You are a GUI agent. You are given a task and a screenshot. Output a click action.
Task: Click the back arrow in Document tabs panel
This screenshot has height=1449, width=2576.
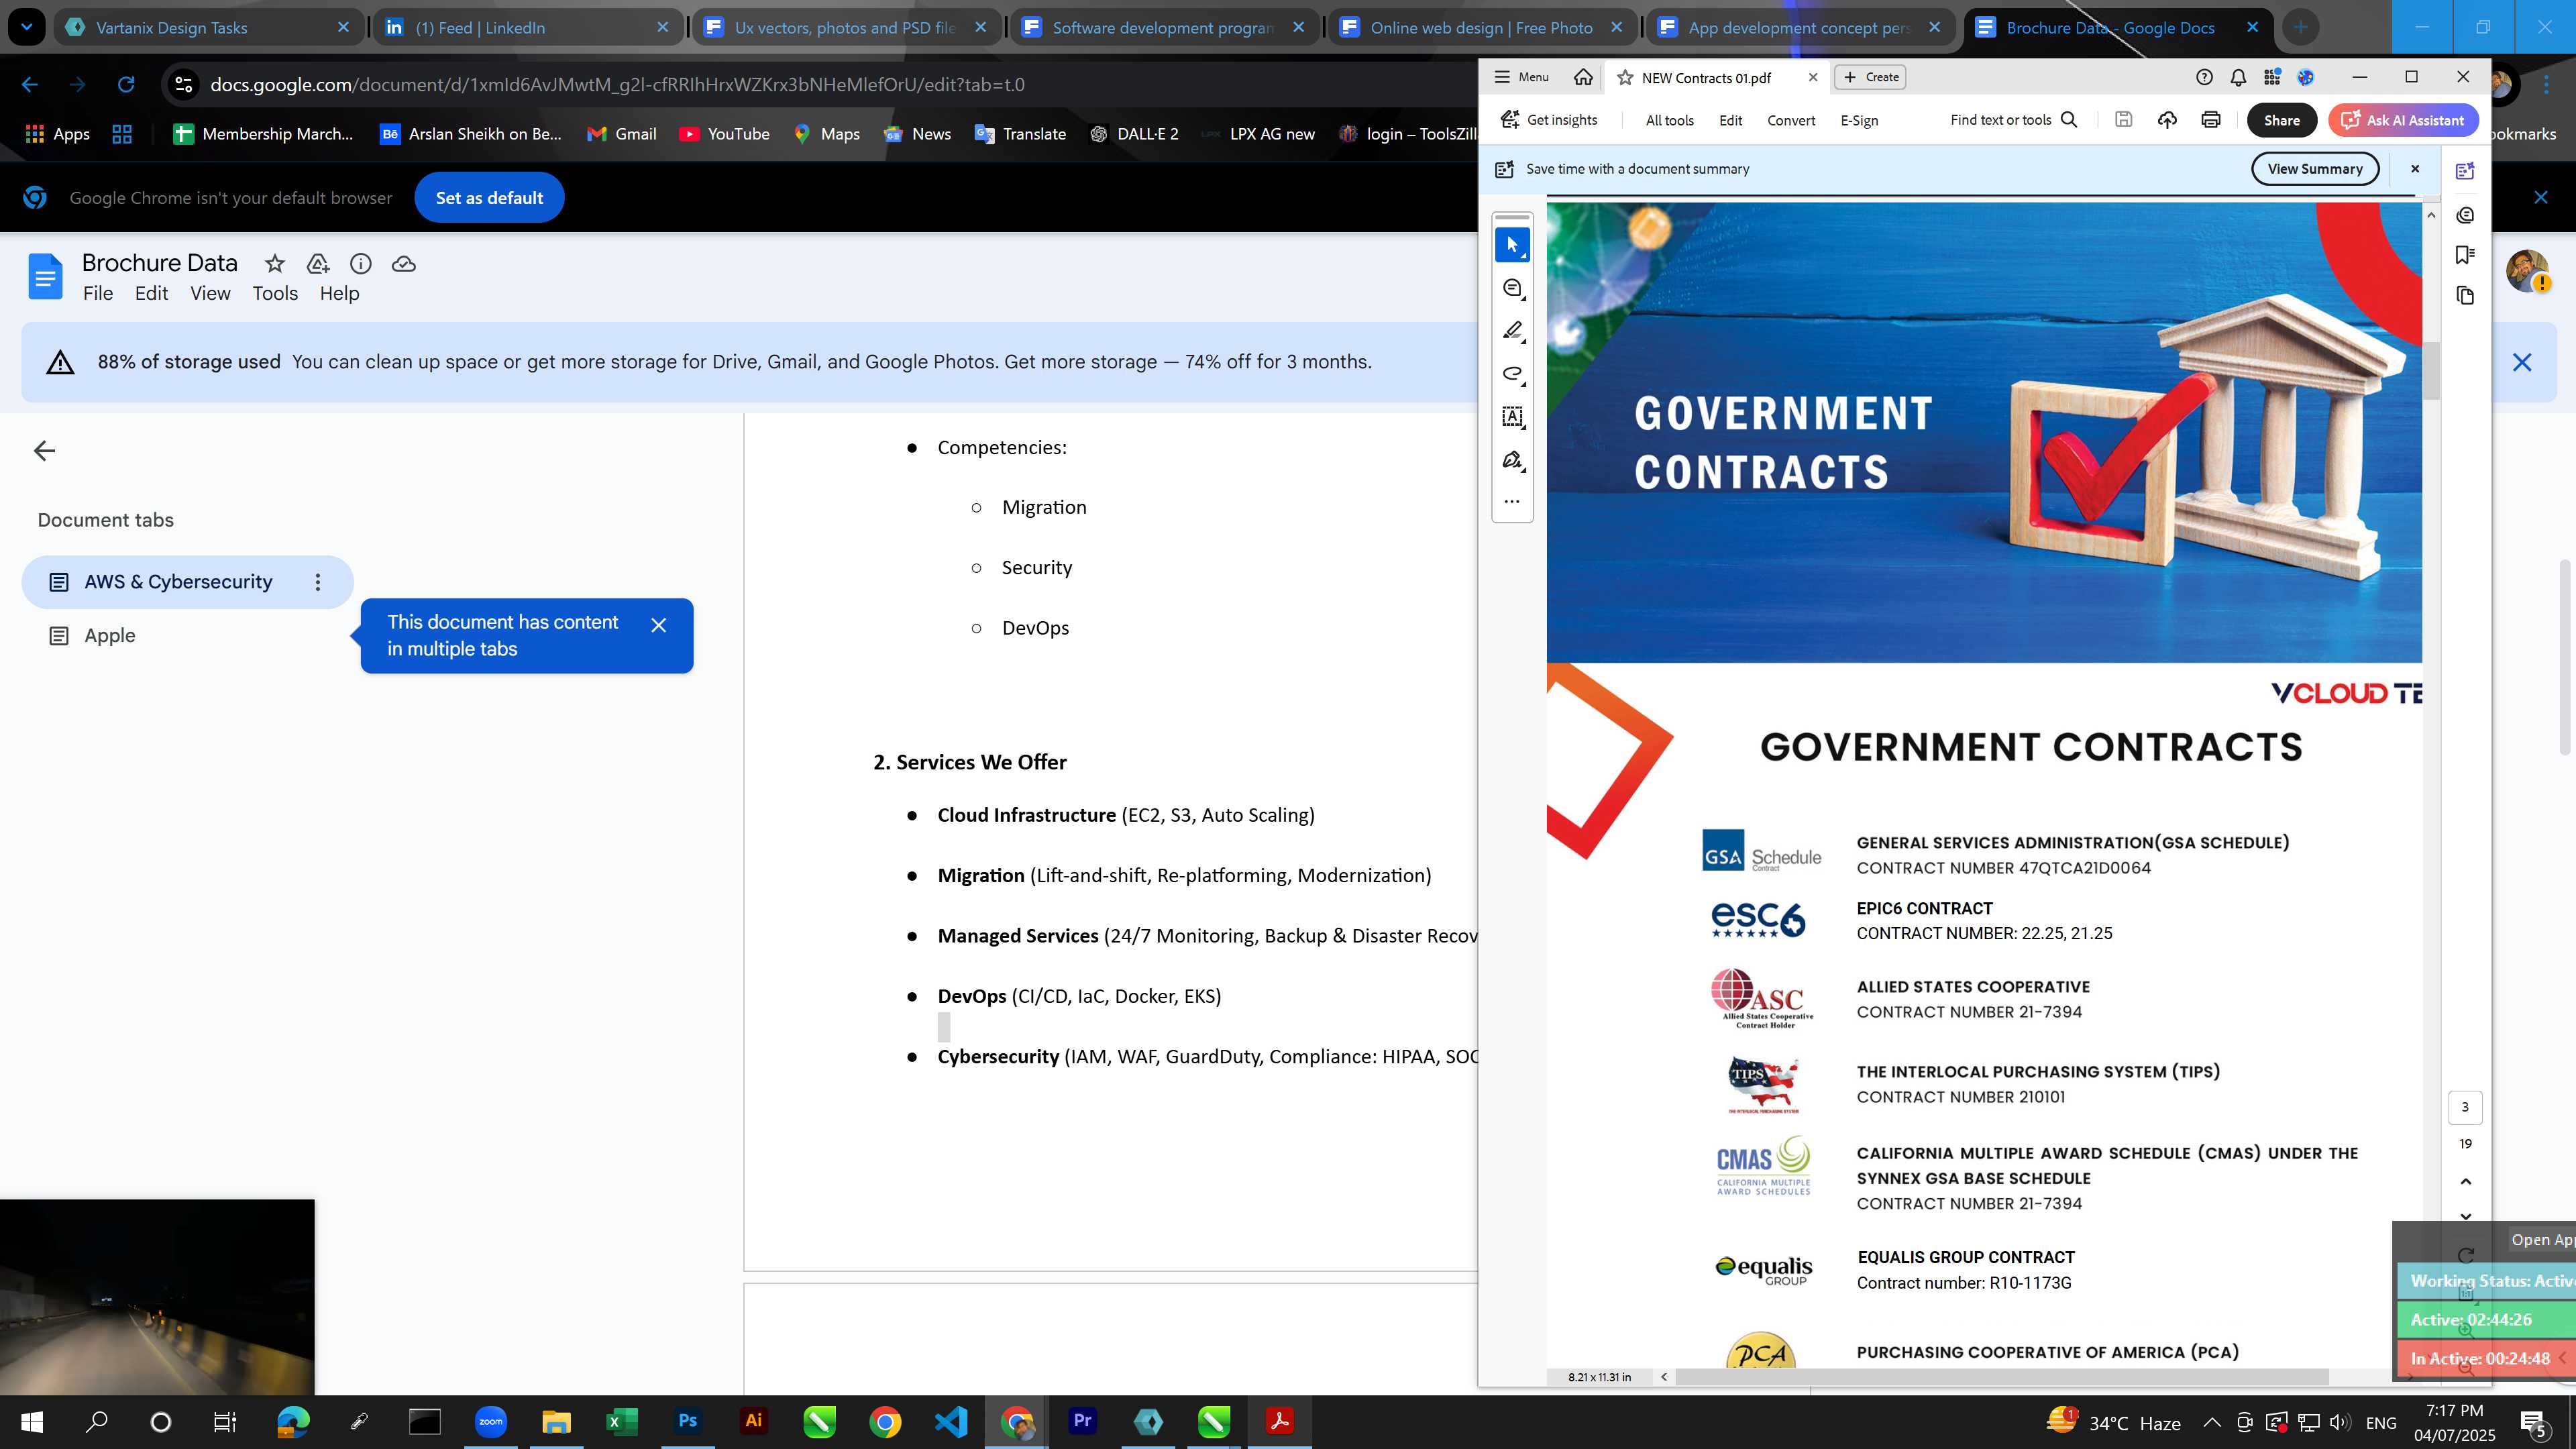44,451
